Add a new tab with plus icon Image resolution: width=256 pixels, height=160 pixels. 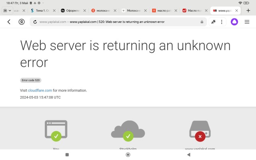coord(248,11)
